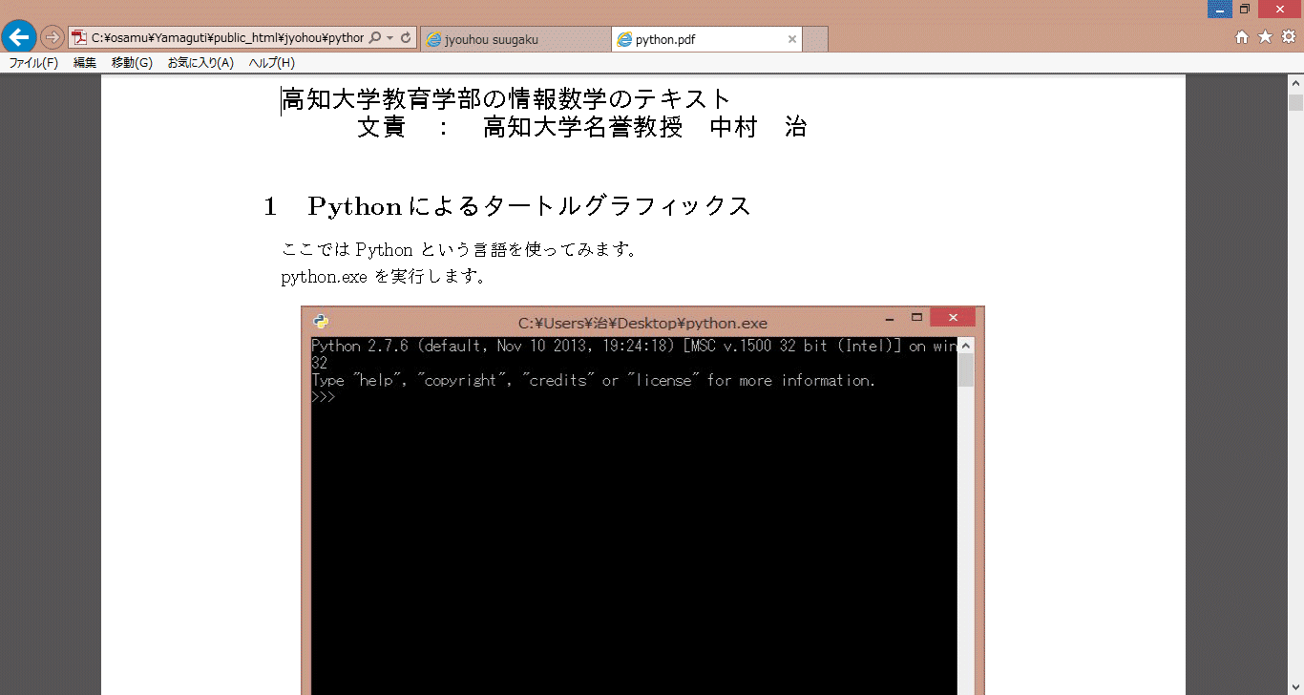The image size is (1304, 695).
Task: Refresh the page with reload icon
Action: click(406, 38)
